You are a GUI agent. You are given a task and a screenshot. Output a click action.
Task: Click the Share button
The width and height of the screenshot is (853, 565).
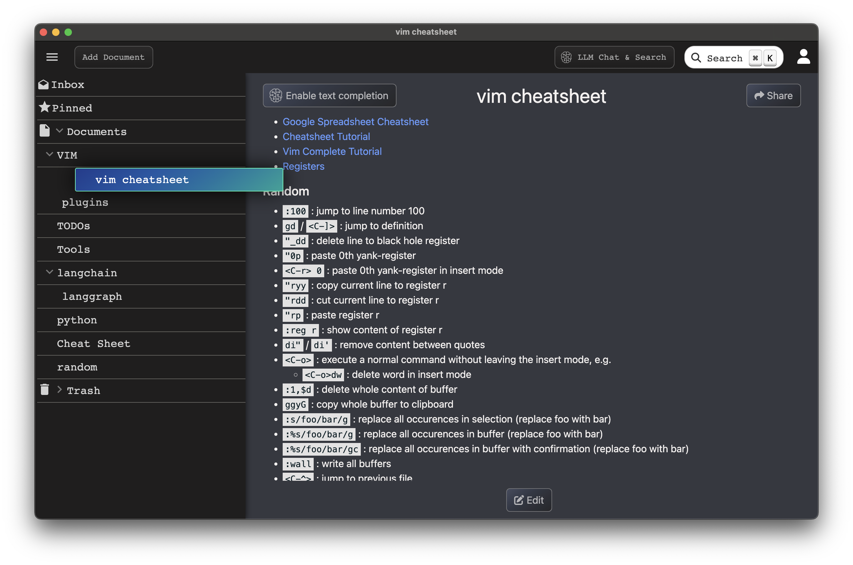click(773, 95)
